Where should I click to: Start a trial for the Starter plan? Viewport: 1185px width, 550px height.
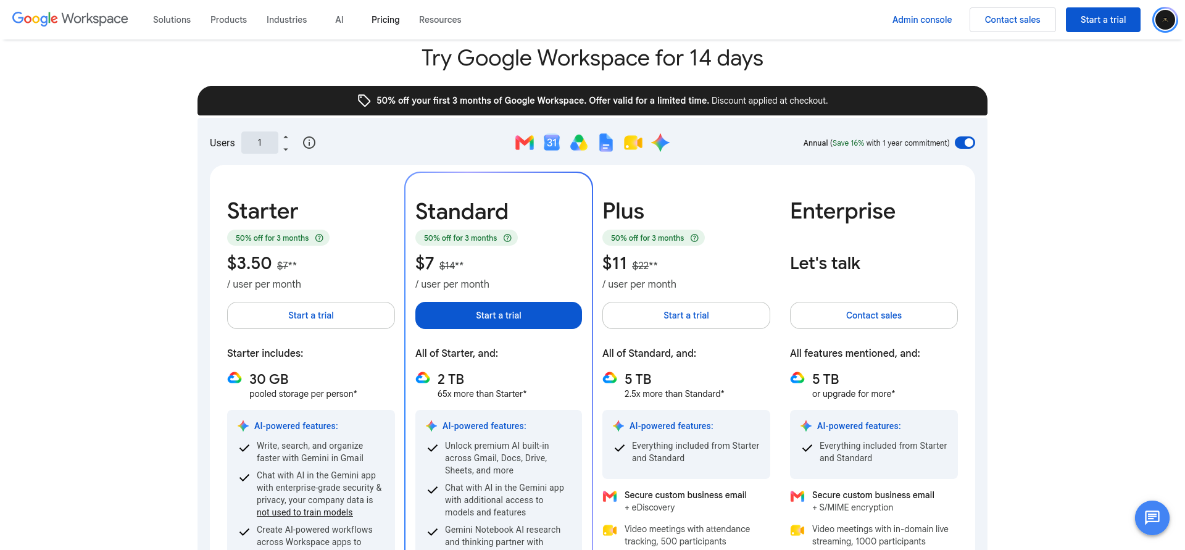[311, 315]
